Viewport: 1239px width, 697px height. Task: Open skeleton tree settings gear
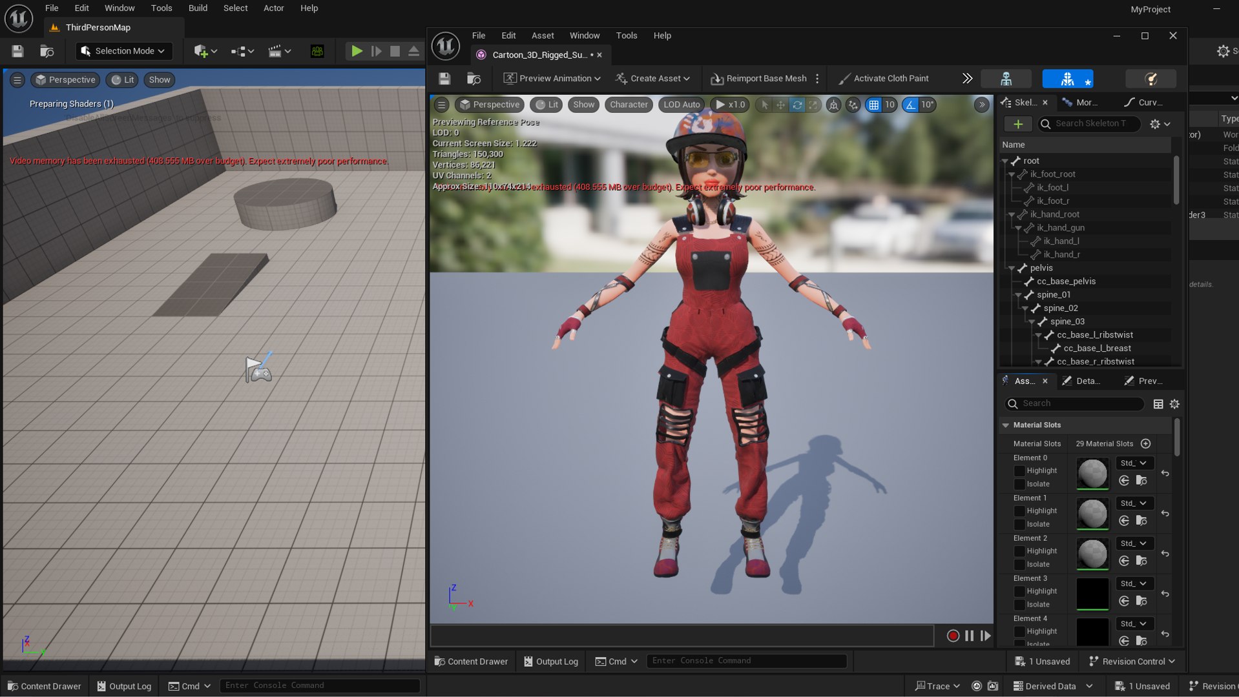pos(1160,124)
